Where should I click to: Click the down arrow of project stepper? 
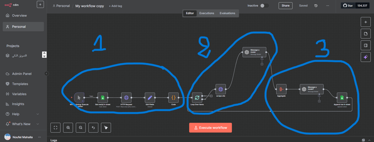[x=45, y=56]
